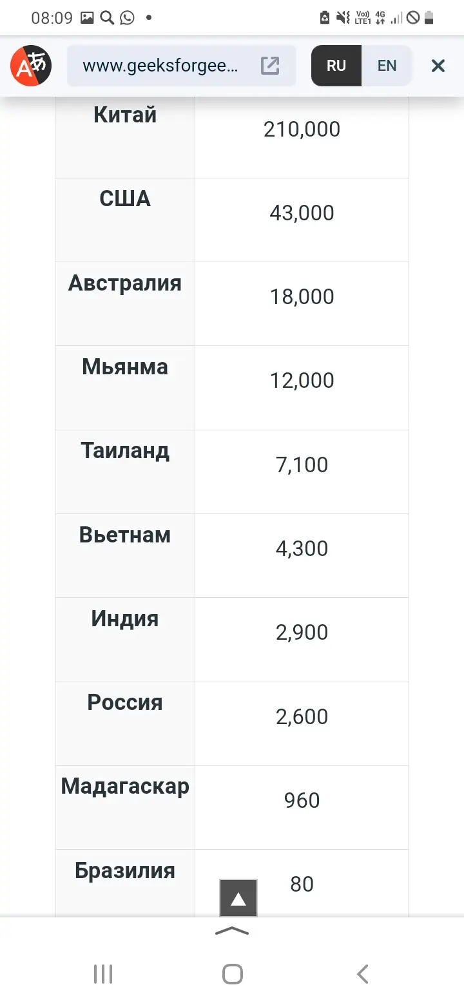Viewport: 464px width, 1005px height.
Task: Open Android recent apps button
Action: (103, 974)
